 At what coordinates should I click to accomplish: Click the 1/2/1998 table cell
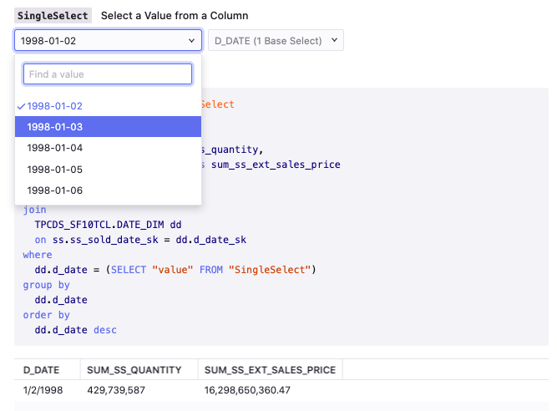click(x=41, y=390)
